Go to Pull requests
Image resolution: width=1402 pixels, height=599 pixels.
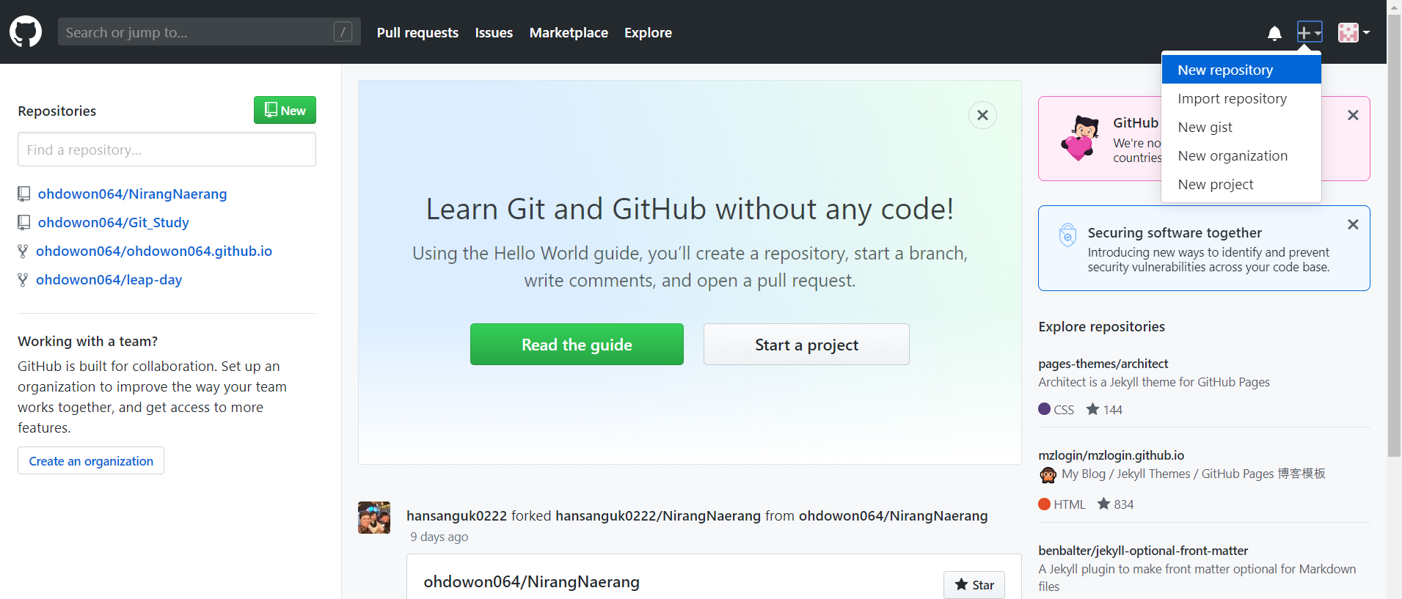click(417, 32)
